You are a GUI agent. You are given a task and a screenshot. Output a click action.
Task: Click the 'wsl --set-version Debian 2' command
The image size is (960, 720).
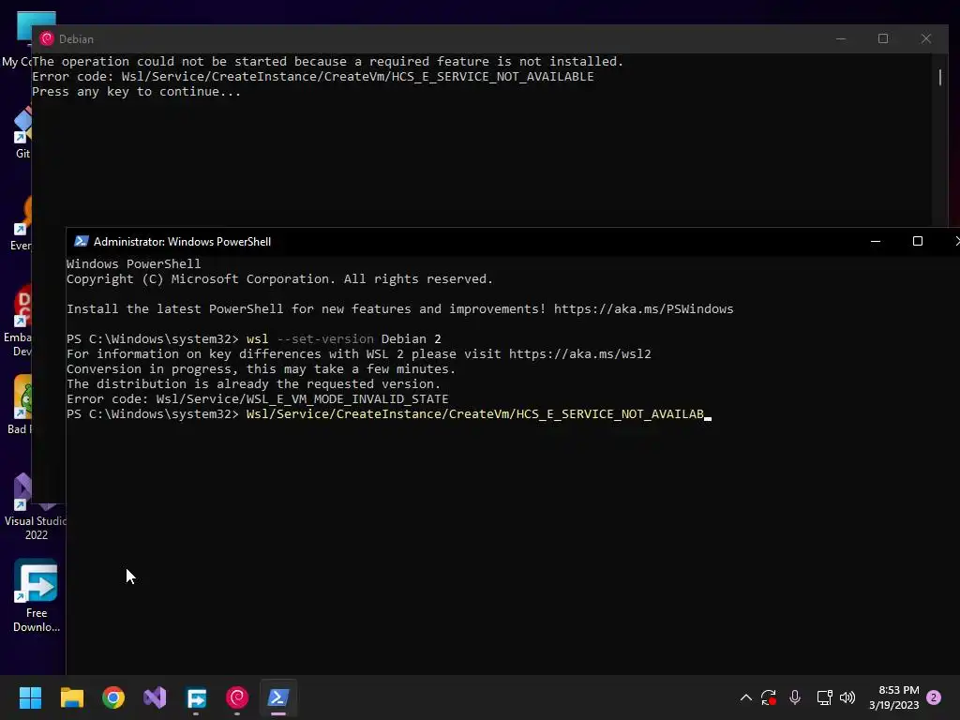(x=343, y=339)
